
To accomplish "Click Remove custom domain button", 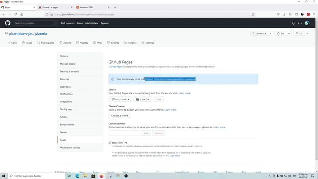I will (159, 133).
